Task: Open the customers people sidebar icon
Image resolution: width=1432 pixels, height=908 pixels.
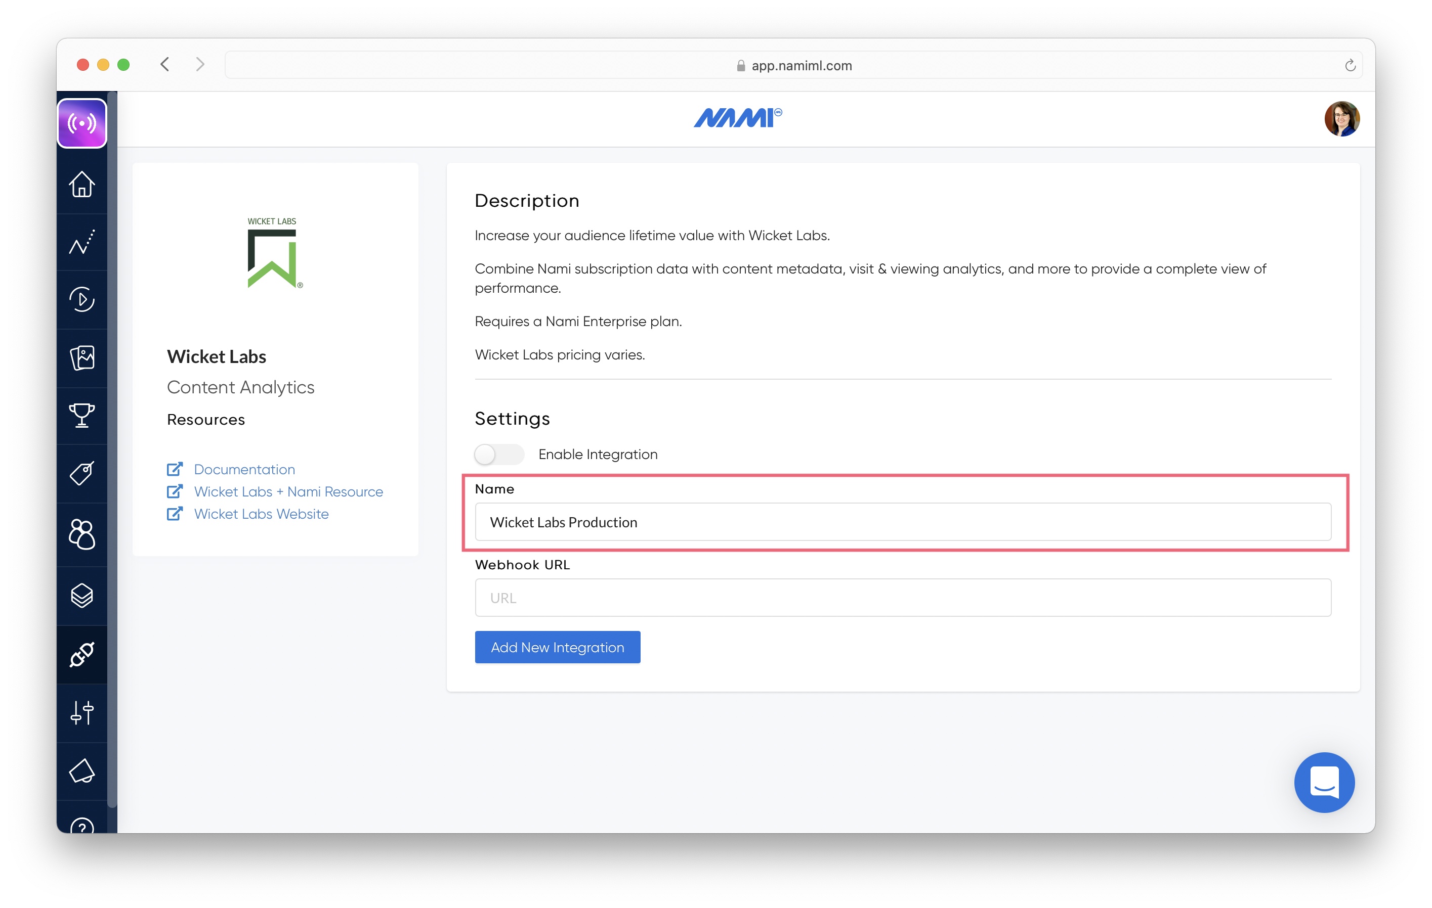Action: coord(82,534)
